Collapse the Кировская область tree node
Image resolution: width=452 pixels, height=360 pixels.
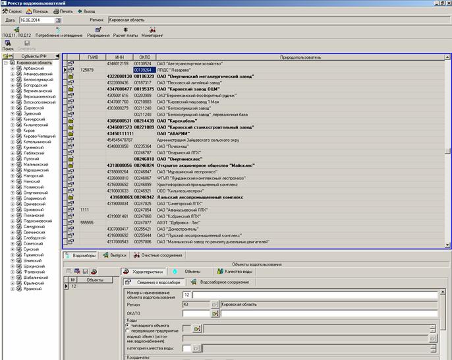[5, 63]
